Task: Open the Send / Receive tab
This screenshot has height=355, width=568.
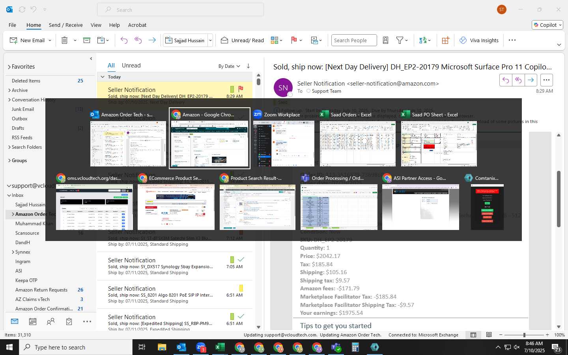Action: tap(66, 25)
